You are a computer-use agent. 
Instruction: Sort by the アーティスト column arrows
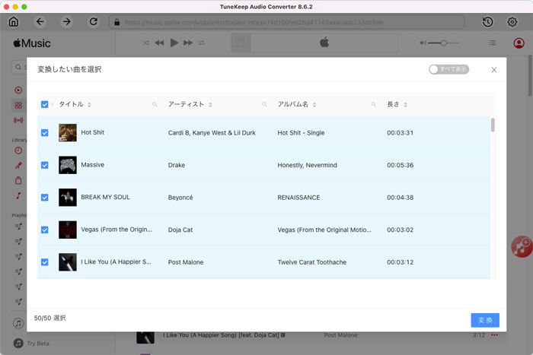pos(210,105)
